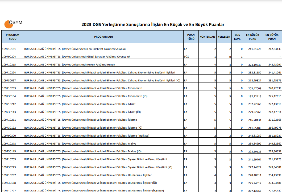Click the SÖZ score type cell

(x=186, y=57)
